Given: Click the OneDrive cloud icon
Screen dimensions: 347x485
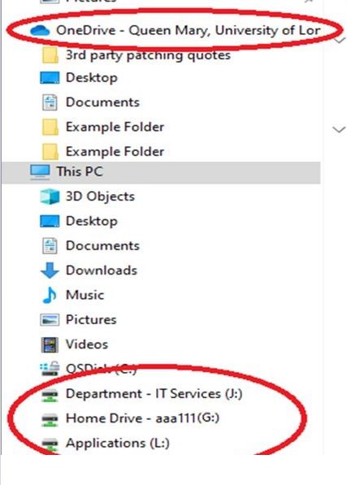Looking at the screenshot, I should click(40, 31).
